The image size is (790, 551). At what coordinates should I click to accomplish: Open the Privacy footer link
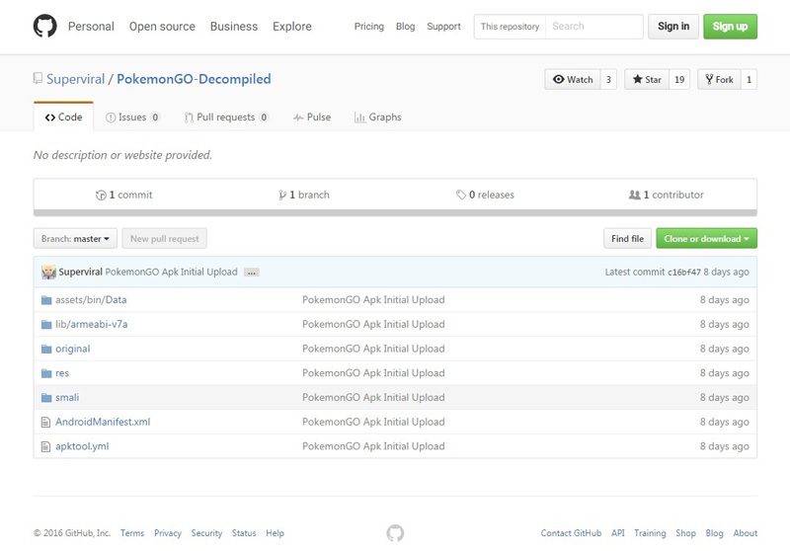[x=168, y=533]
